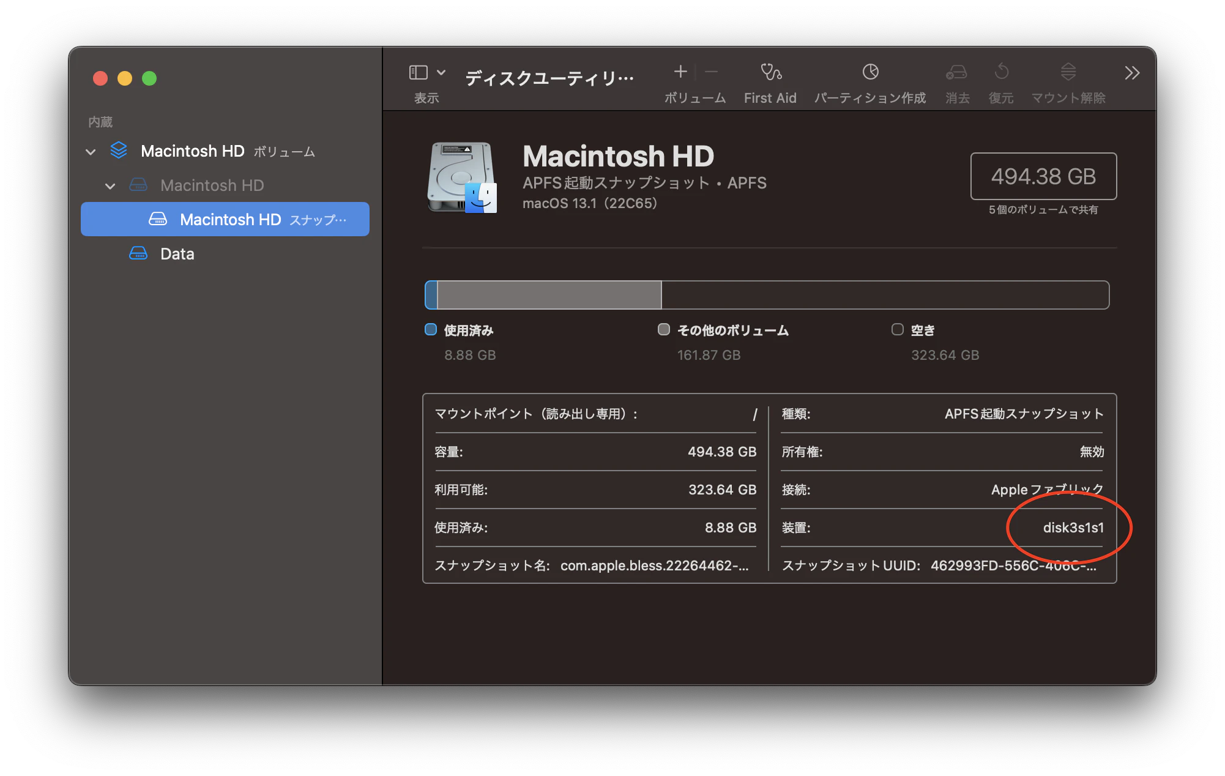Click the Macintosh HD heading text
1225x776 pixels.
click(x=618, y=156)
